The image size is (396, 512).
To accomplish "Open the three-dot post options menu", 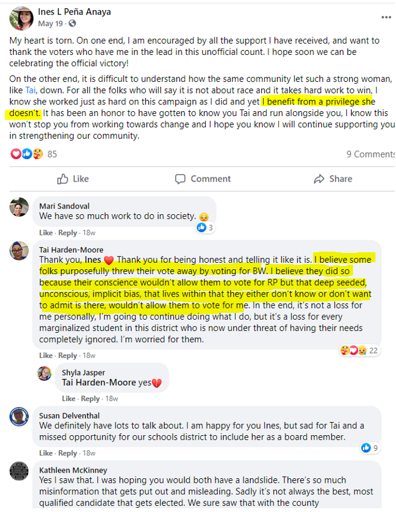I will (x=386, y=17).
